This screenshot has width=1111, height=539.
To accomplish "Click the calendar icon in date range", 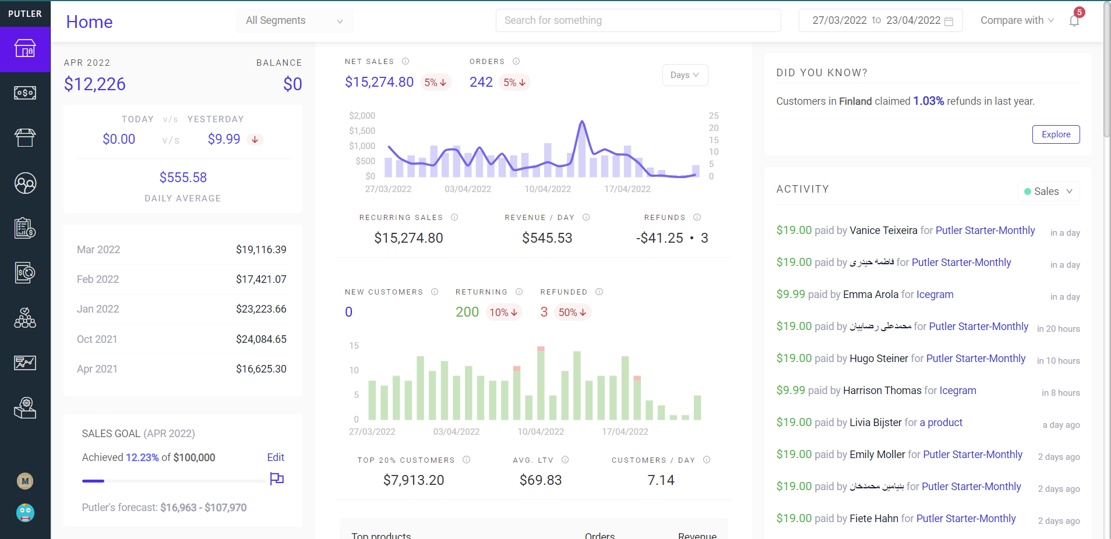I will [x=948, y=21].
